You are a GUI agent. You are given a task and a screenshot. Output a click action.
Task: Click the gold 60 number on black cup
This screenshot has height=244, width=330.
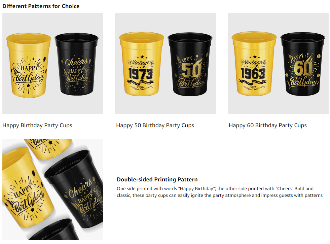(303, 68)
